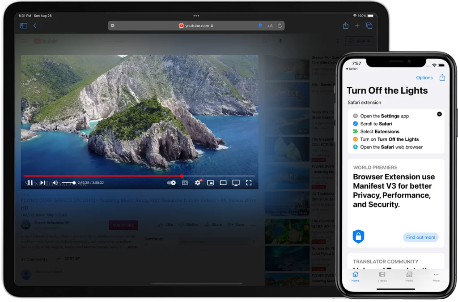
Task: Click the YouTube logo
Action: (x=46, y=41)
